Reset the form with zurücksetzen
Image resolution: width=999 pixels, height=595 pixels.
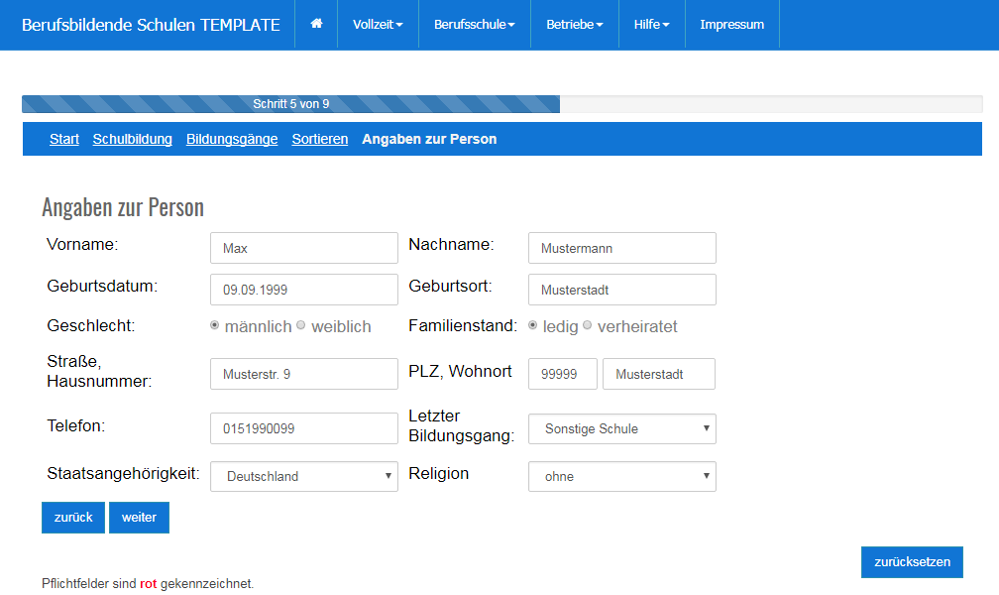912,562
